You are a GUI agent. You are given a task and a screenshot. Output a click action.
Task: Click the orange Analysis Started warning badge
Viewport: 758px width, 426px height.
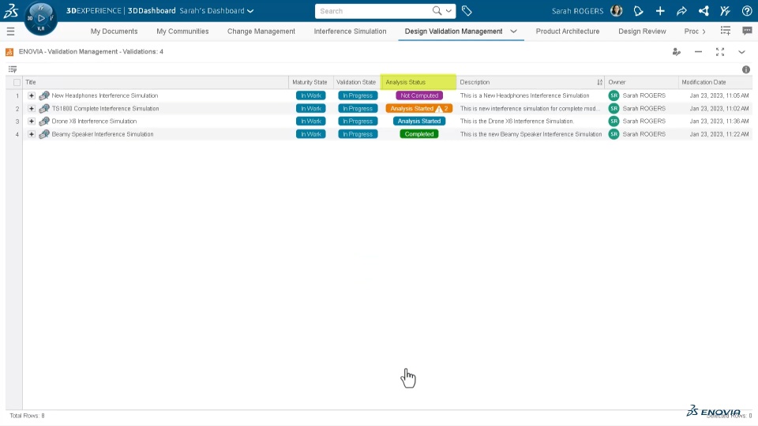click(x=418, y=109)
